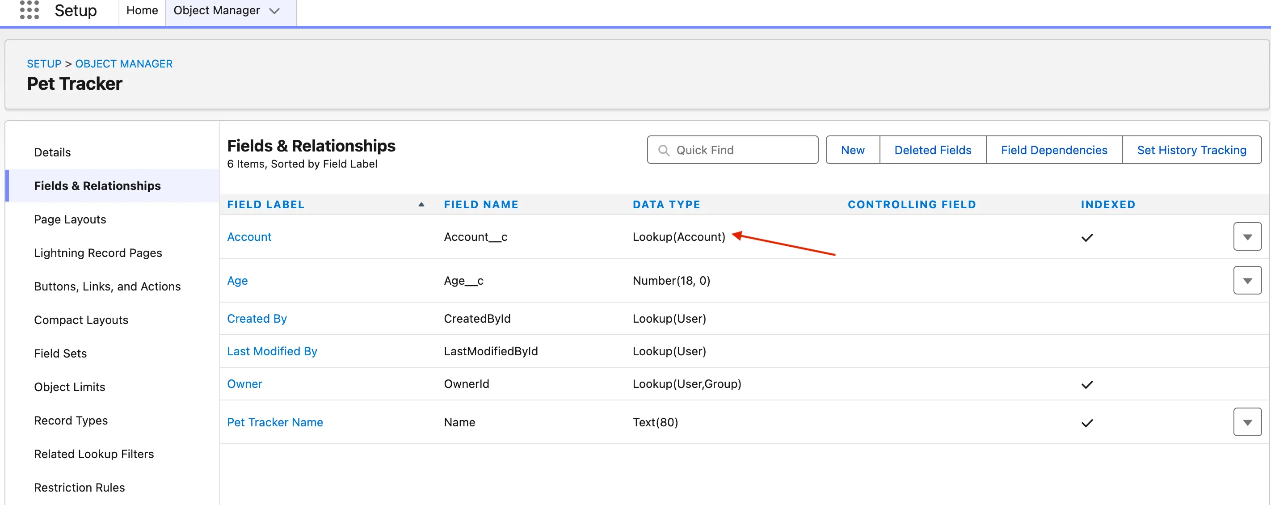Open Field Dependencies
The image size is (1271, 505).
coord(1053,150)
